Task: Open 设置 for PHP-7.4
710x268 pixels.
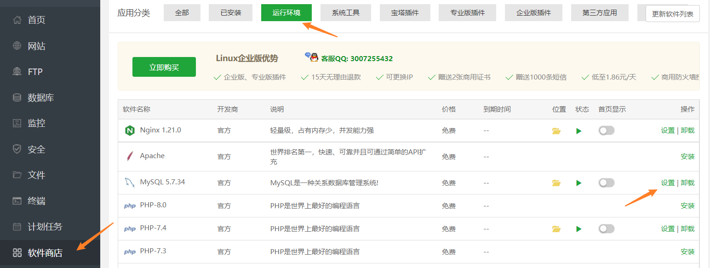Action: [668, 228]
